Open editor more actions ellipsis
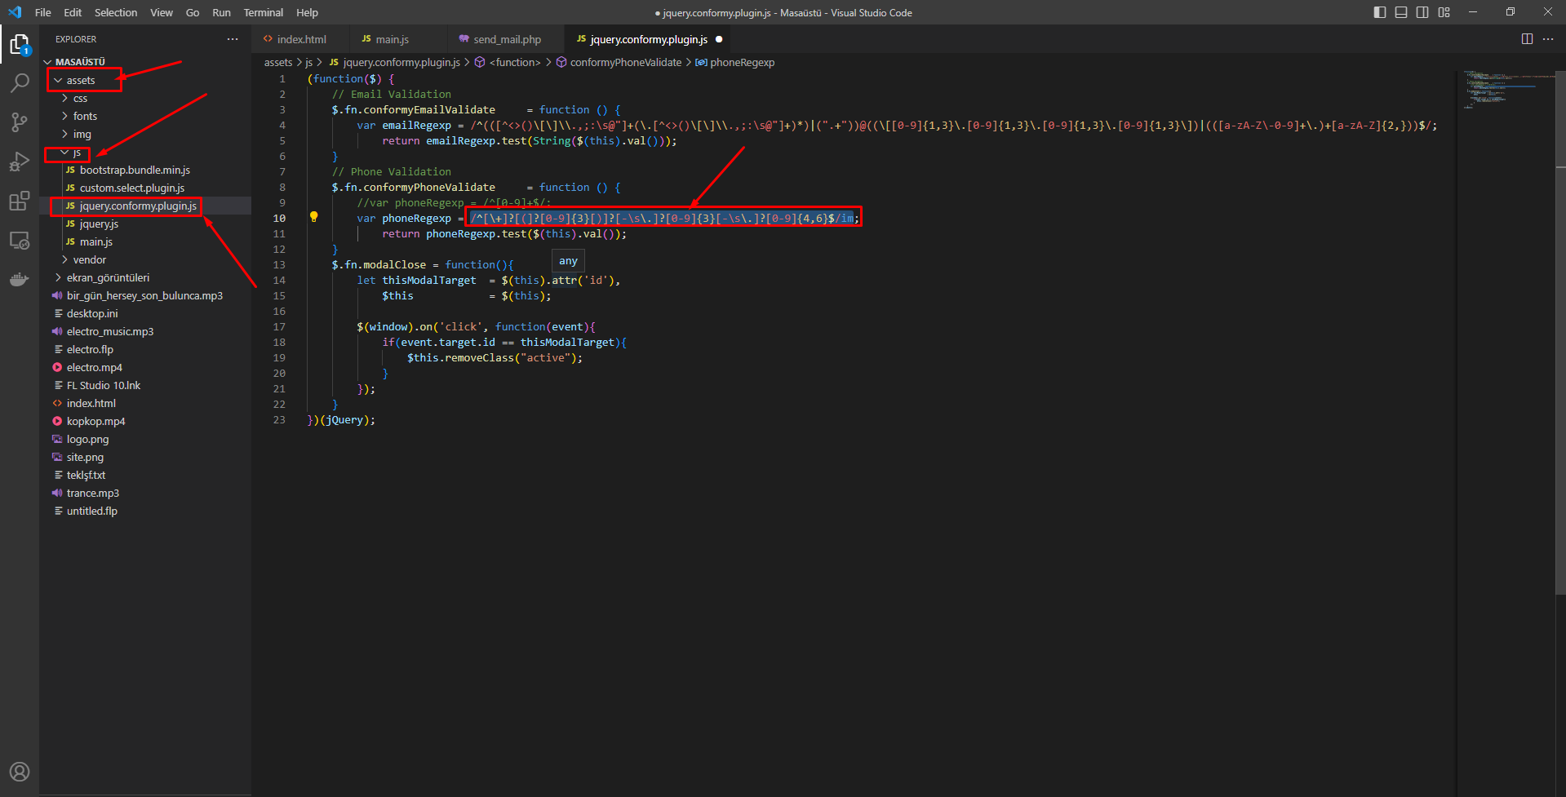The image size is (1566, 797). (1548, 39)
